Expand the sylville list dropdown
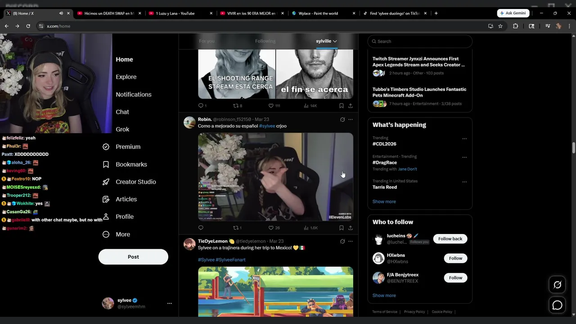Screen dimensions: 576x324 click(x=326, y=41)
